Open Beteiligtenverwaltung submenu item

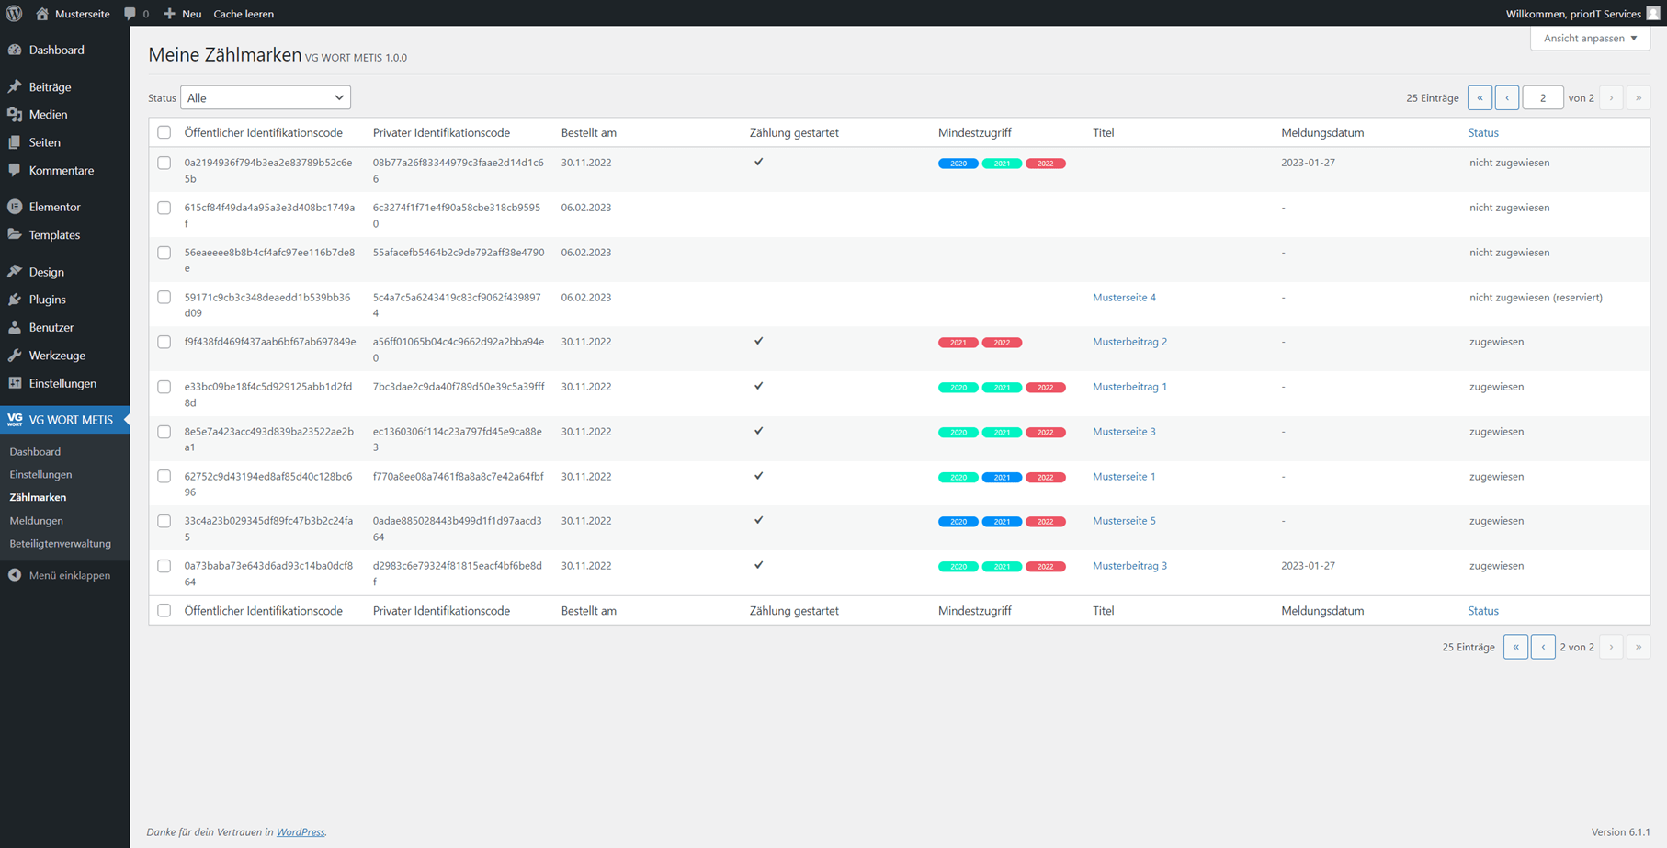coord(60,544)
